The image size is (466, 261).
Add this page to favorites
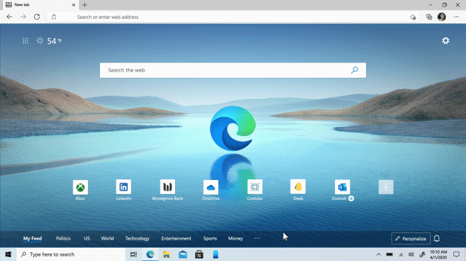pos(413,17)
